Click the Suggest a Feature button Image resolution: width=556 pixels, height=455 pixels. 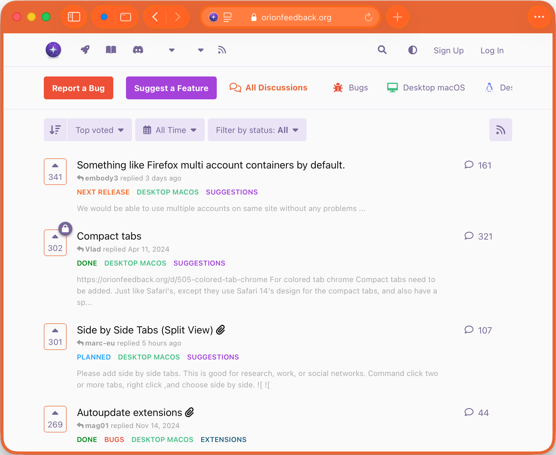point(171,88)
